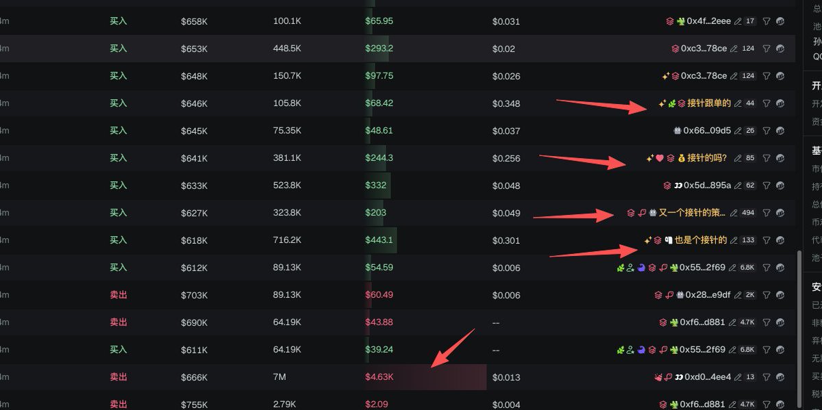The height and width of the screenshot is (410, 822).
Task: Click the 494 transaction count badge
Action: (748, 213)
